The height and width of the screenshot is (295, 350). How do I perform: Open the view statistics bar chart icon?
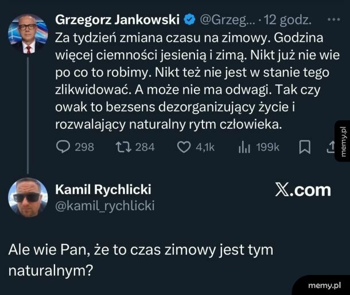243,148
